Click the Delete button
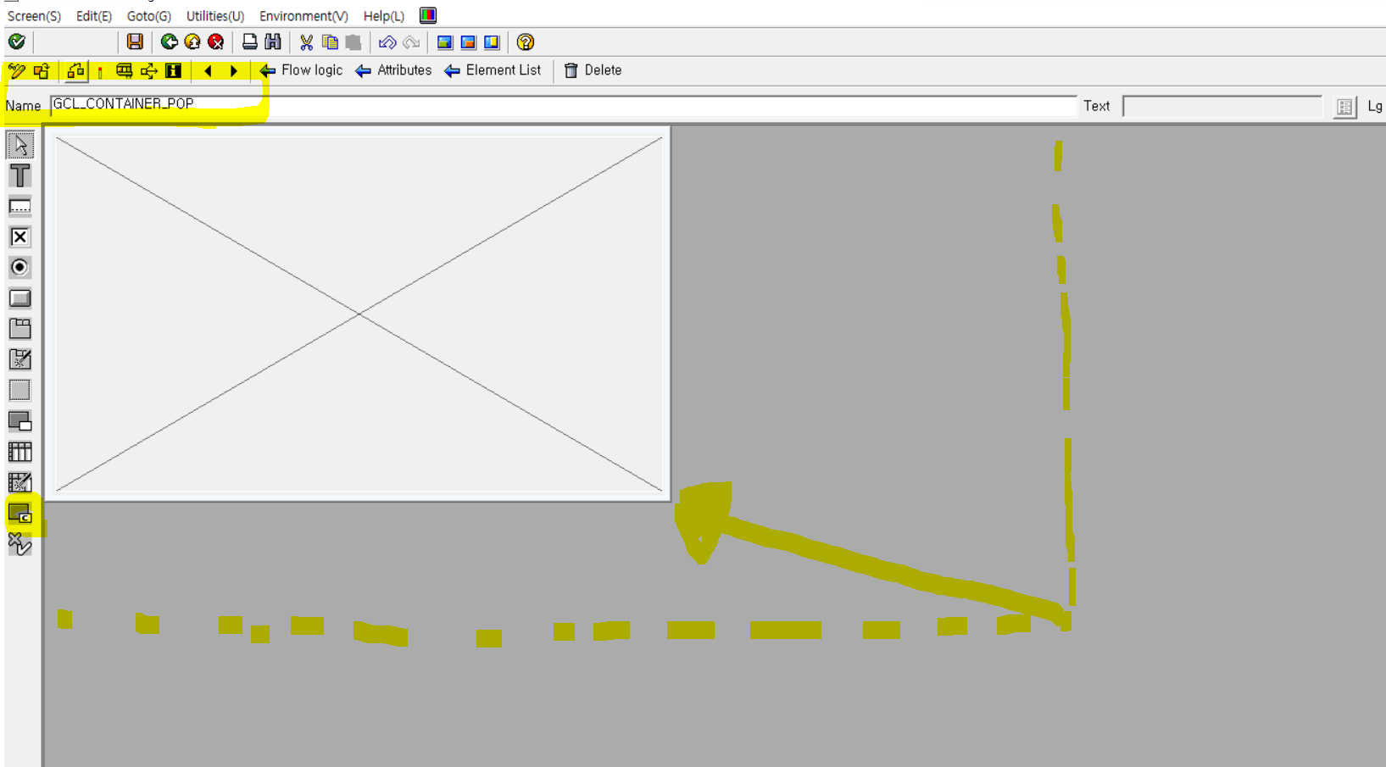Screen dimensions: 1386x767 [593, 70]
